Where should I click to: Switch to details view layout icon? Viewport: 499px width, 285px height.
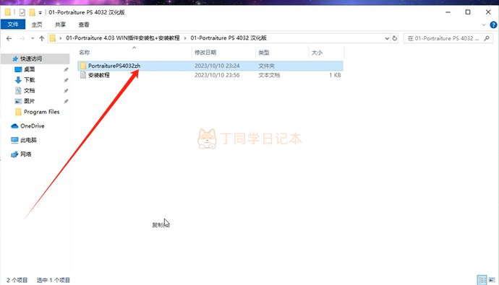pos(482,280)
